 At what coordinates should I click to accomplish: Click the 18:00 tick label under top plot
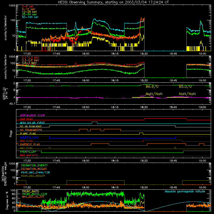click(86, 54)
